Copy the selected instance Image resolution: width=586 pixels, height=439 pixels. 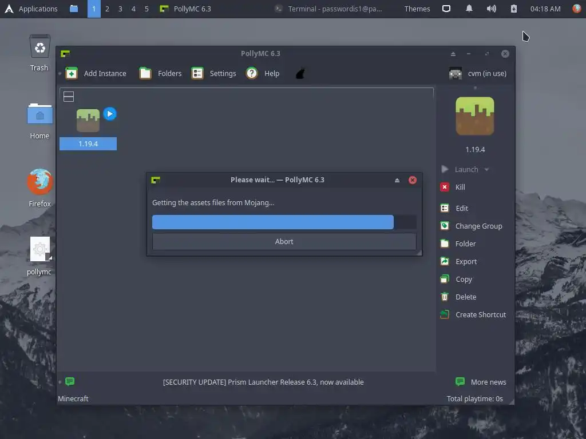click(x=456, y=279)
